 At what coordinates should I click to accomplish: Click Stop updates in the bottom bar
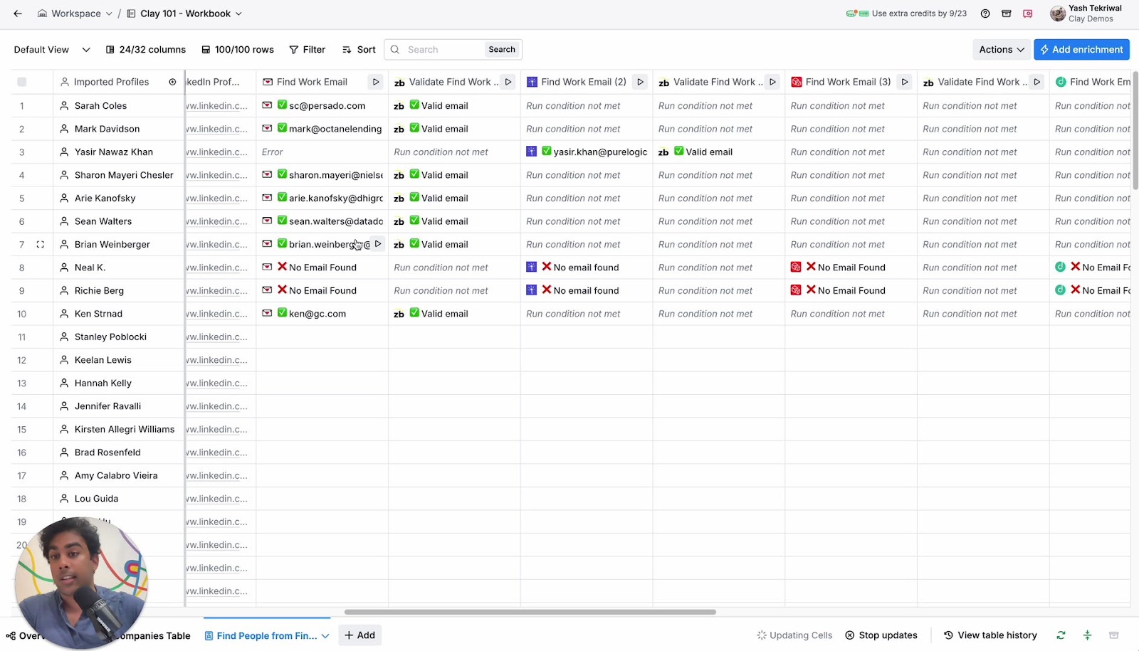(x=881, y=635)
